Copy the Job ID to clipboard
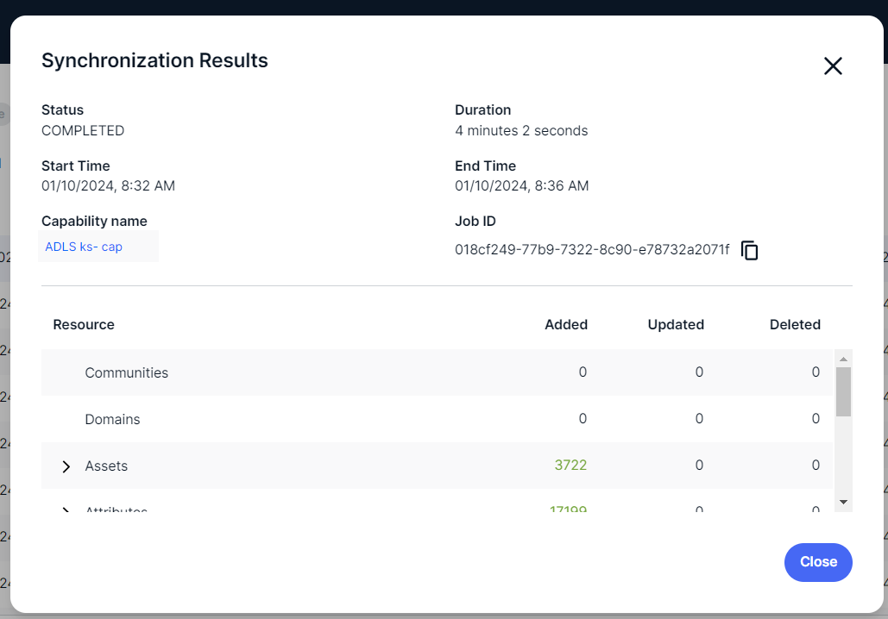 [750, 250]
